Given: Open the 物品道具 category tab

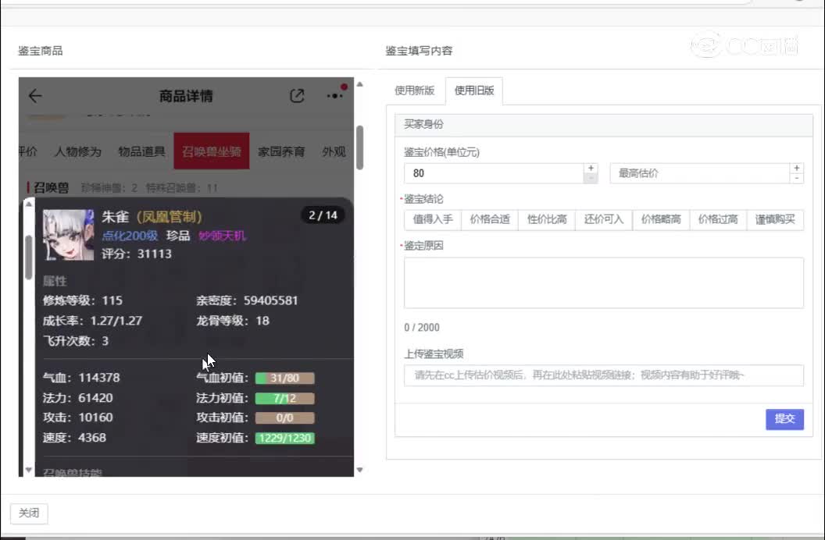Looking at the screenshot, I should pos(141,151).
